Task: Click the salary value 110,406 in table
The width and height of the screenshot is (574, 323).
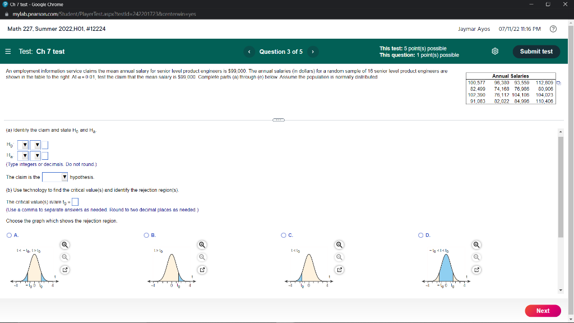Action: point(544,101)
